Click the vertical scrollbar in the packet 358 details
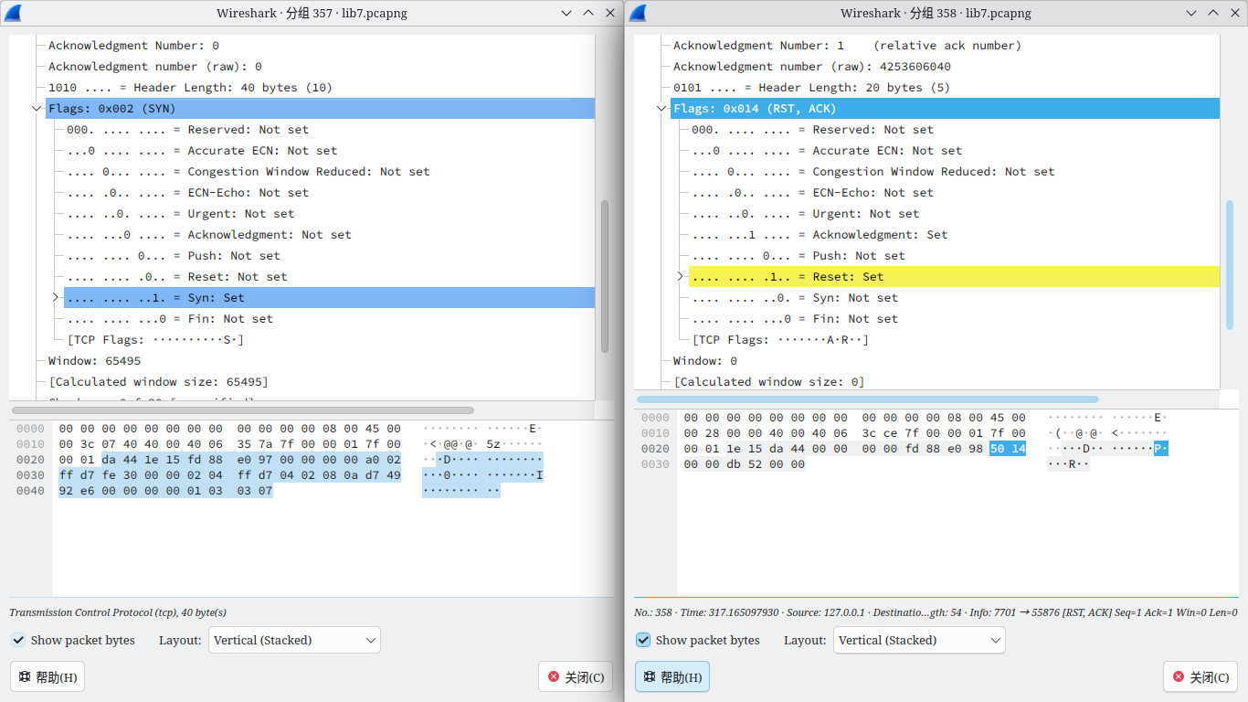The height and width of the screenshot is (702, 1248). (x=1229, y=265)
